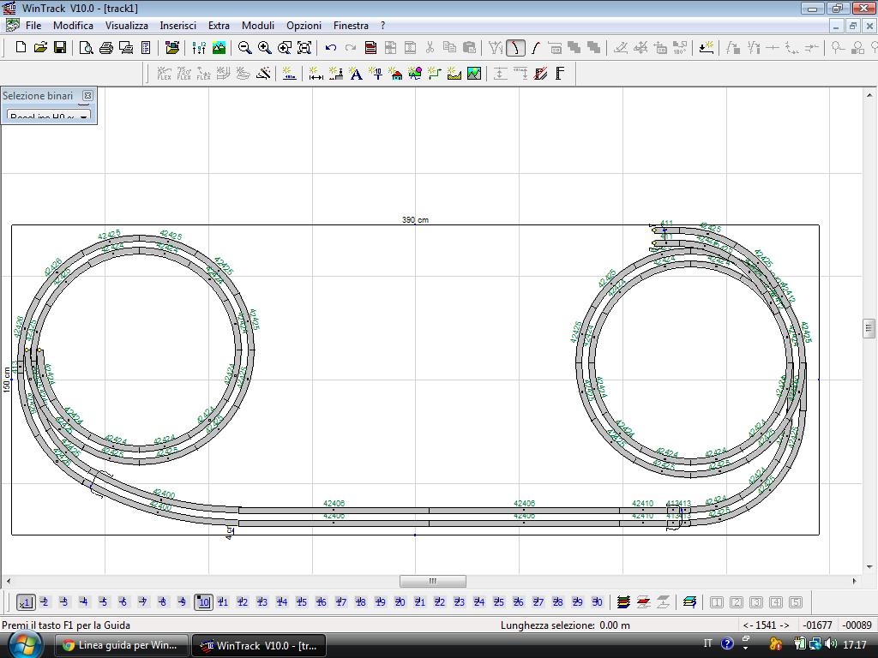Print the layout with printer icon

pos(105,48)
